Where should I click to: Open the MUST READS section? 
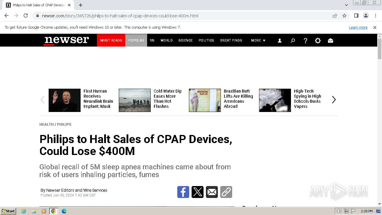tap(111, 40)
